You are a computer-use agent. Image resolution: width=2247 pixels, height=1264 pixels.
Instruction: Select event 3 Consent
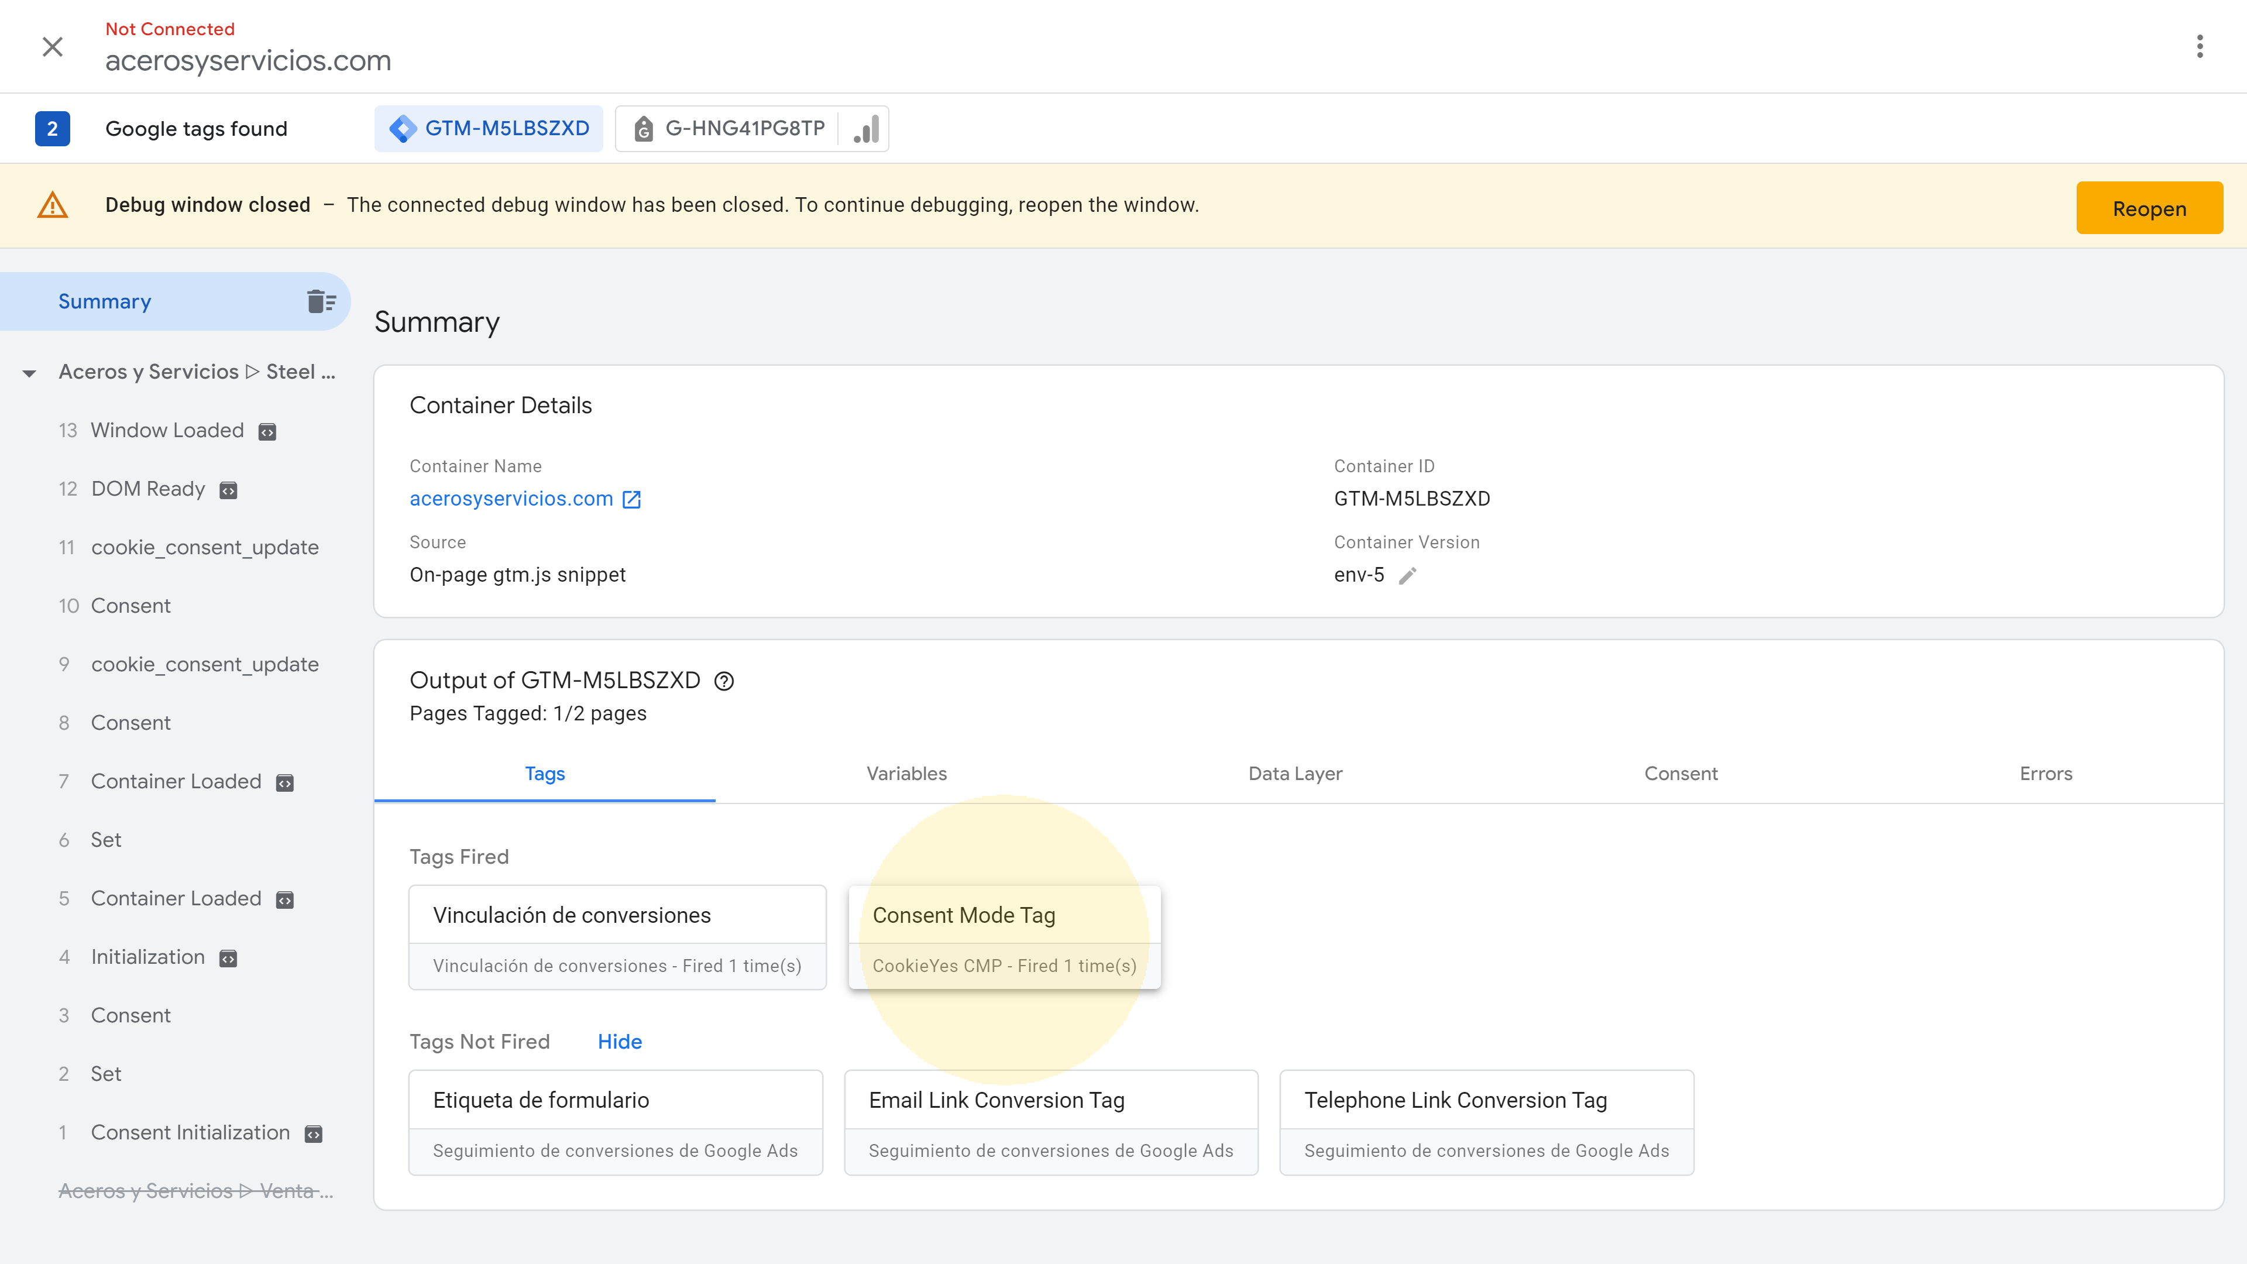pyautogui.click(x=130, y=1015)
